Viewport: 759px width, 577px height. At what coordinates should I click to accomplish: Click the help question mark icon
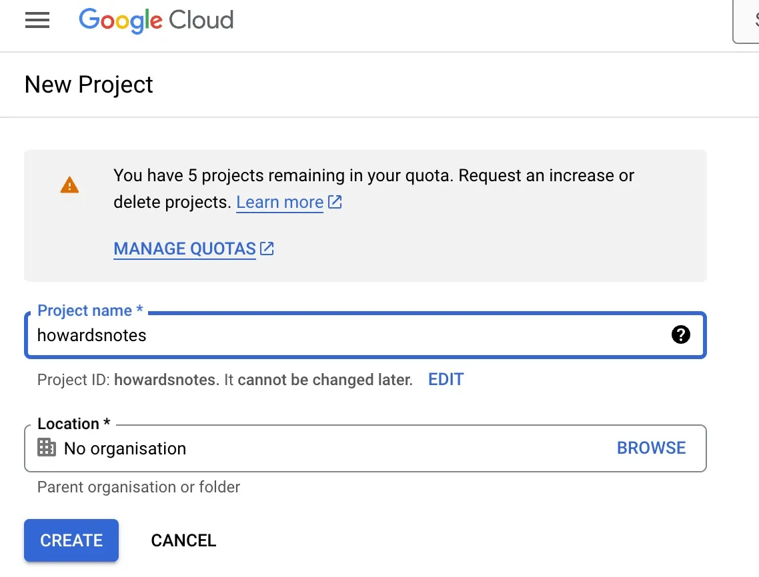tap(681, 335)
